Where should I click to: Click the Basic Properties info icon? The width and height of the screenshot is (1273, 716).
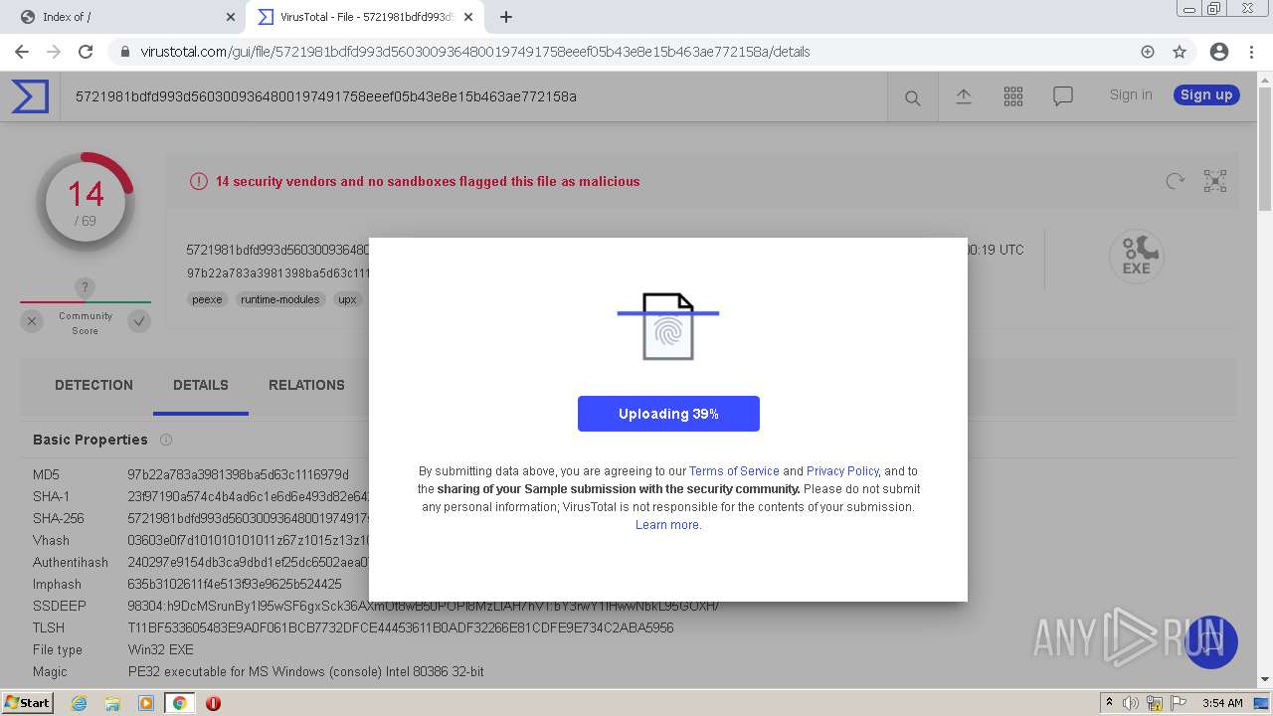click(x=166, y=440)
